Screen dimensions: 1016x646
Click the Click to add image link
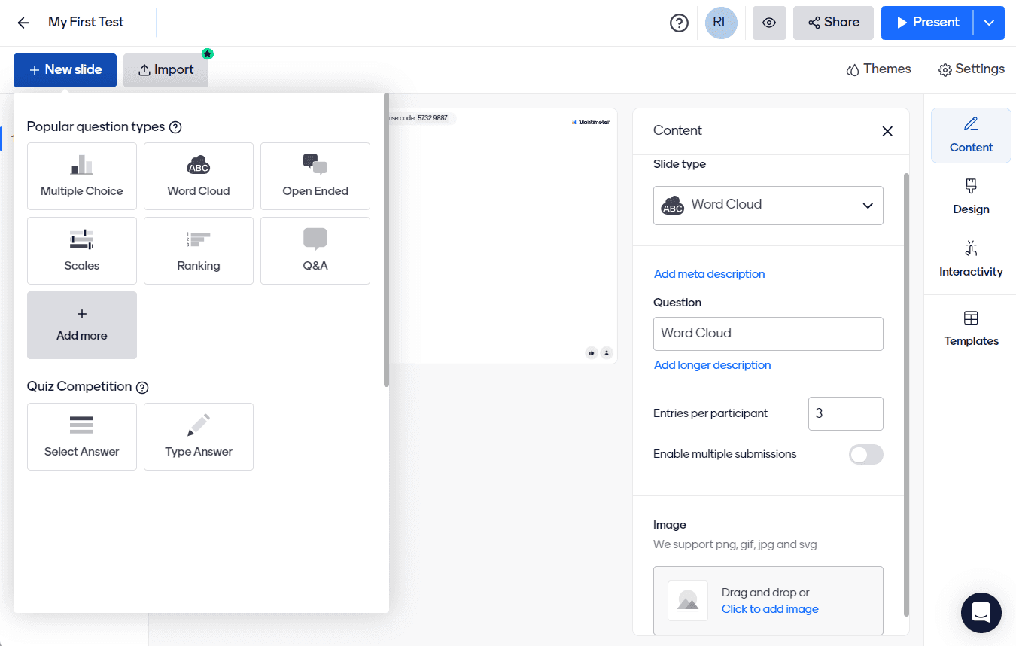pyautogui.click(x=770, y=609)
